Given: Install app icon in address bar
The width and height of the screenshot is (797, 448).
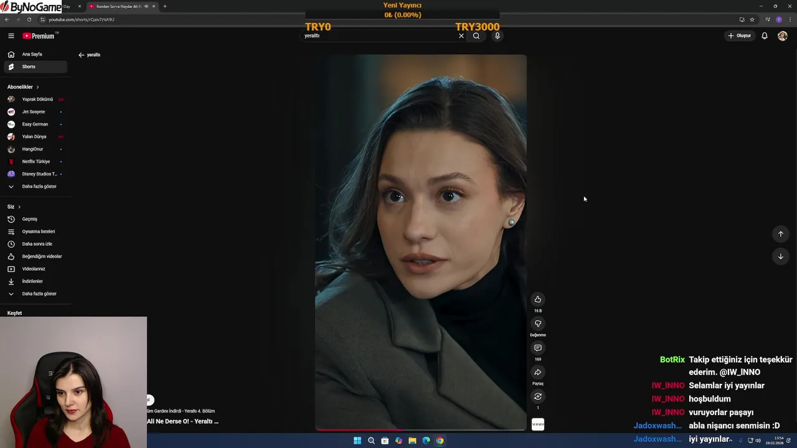Looking at the screenshot, I should click(742, 19).
